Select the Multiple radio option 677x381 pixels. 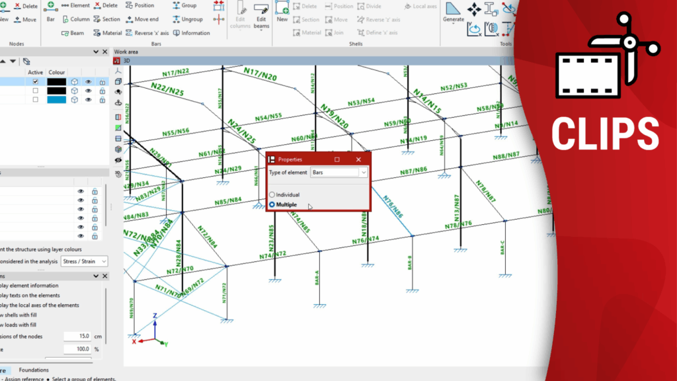(x=272, y=205)
